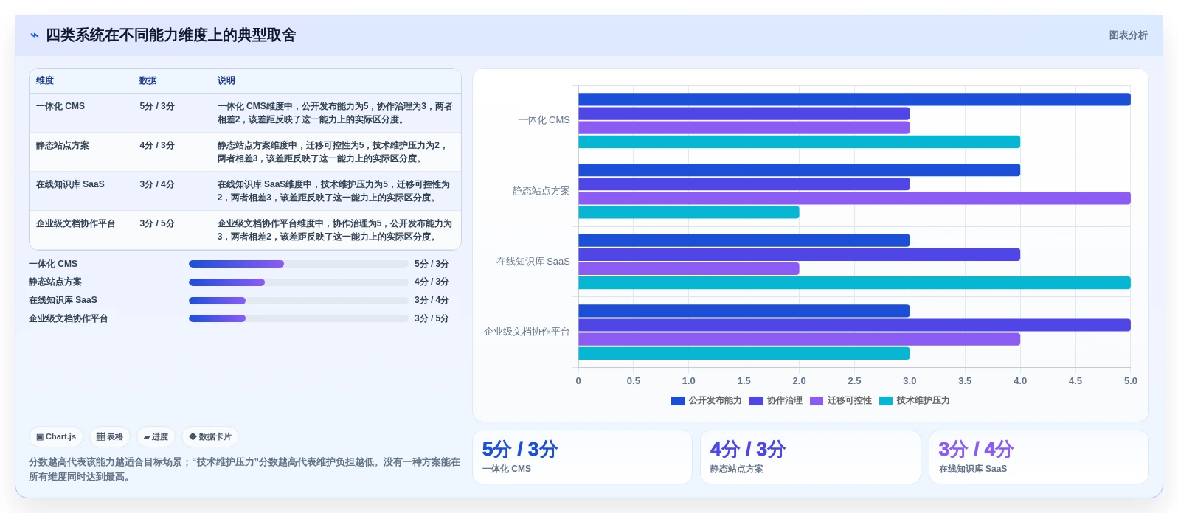The width and height of the screenshot is (1178, 513).
Task: Toggle 技术维护压力 legend swatch
Action: [x=886, y=401]
